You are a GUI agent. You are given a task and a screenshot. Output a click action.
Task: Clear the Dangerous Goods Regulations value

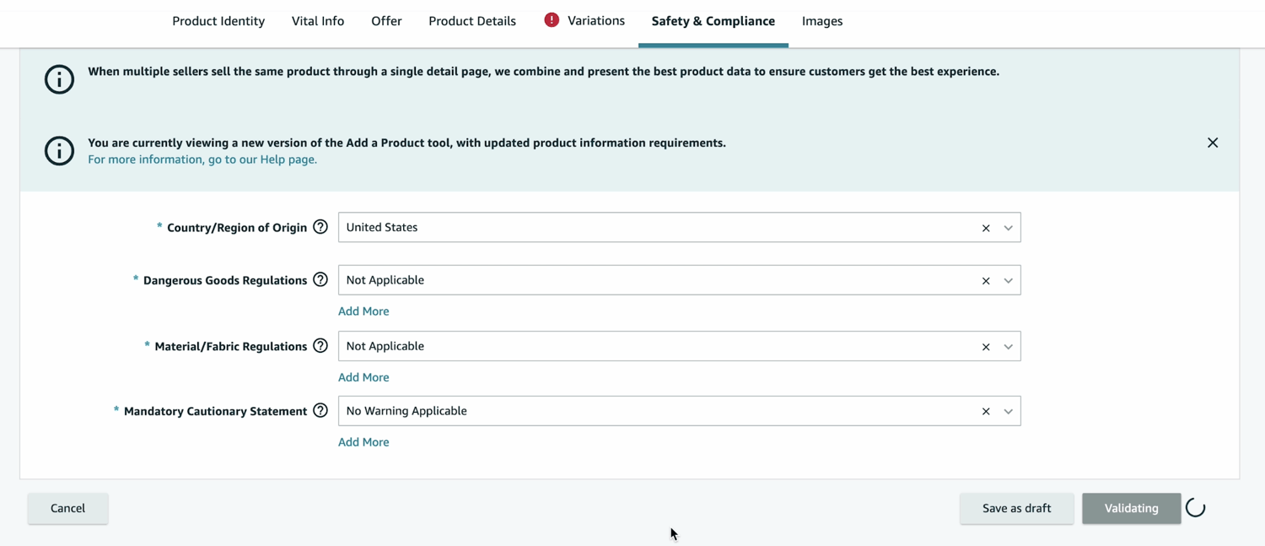coord(985,279)
